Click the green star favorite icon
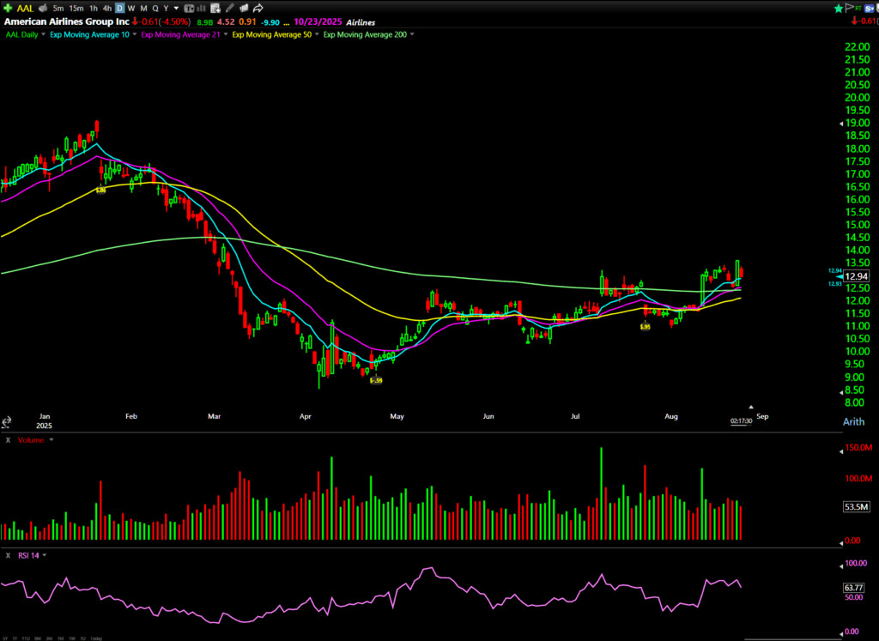879x641 pixels. click(838, 8)
